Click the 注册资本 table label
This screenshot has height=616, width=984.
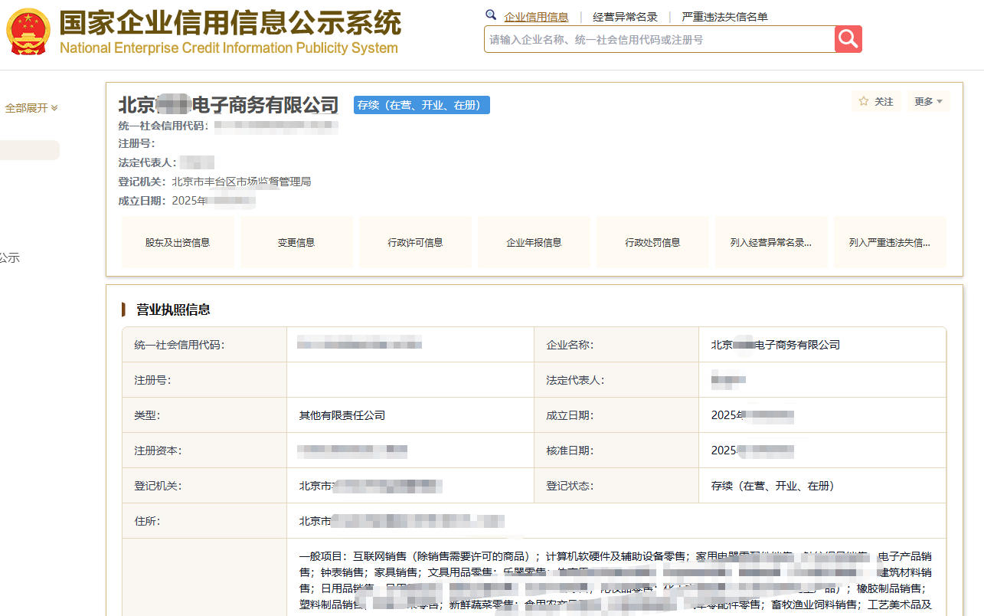158,451
